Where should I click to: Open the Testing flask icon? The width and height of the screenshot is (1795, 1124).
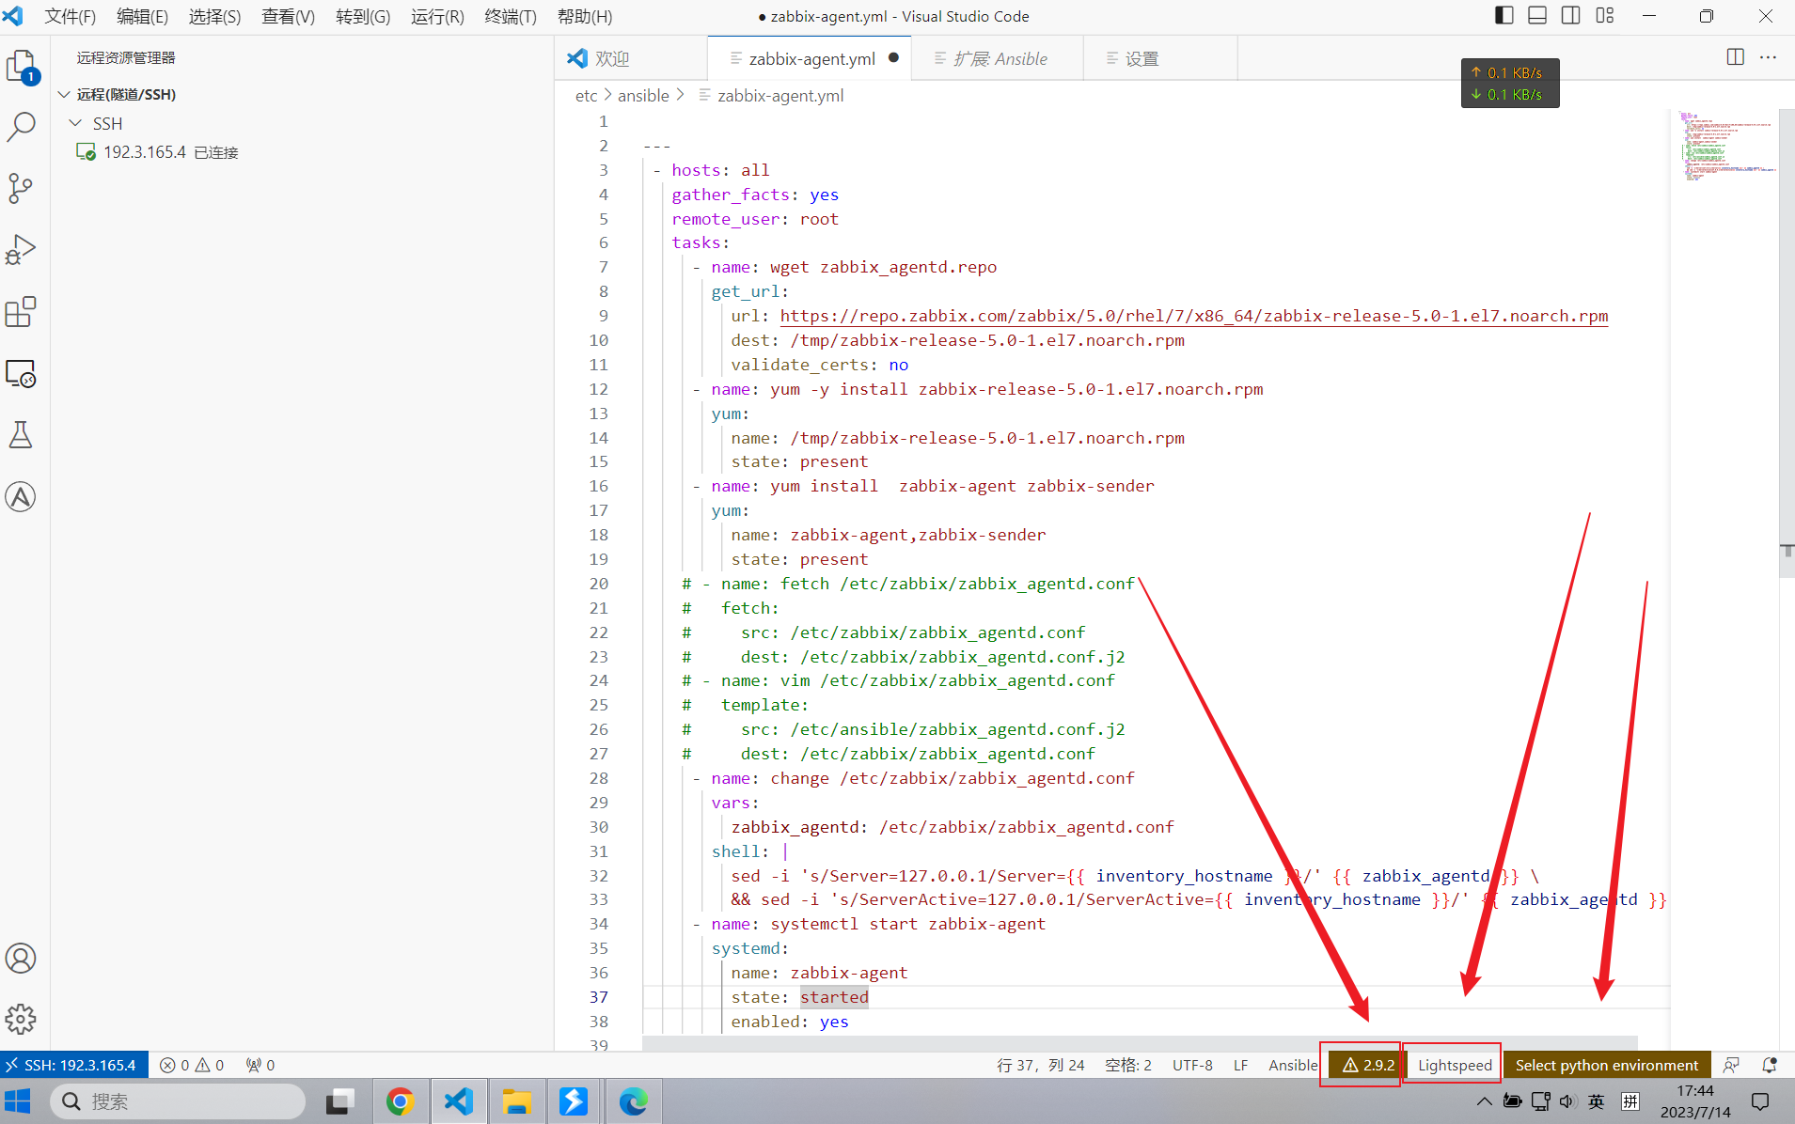(22, 435)
